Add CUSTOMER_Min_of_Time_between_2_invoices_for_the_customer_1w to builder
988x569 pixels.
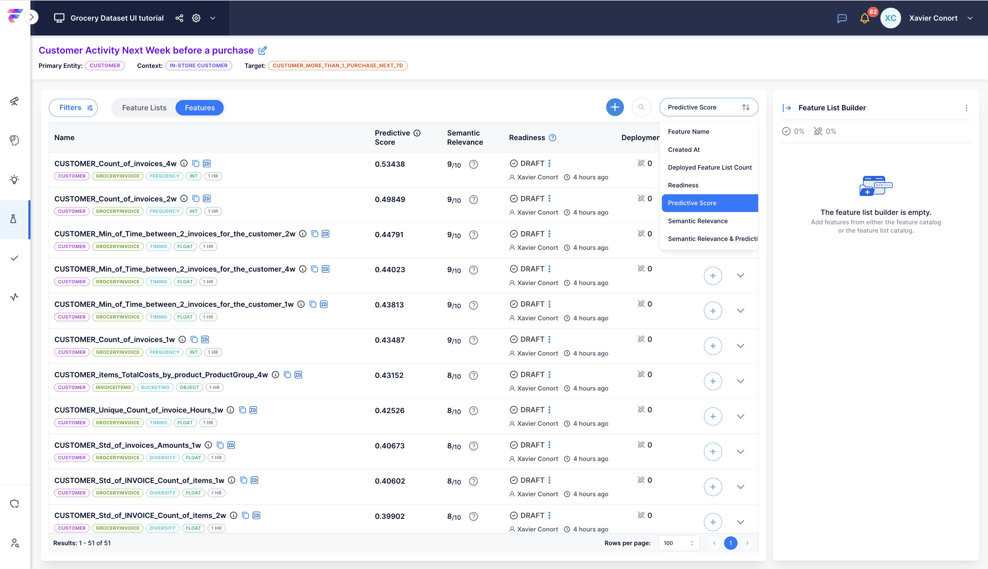point(713,311)
